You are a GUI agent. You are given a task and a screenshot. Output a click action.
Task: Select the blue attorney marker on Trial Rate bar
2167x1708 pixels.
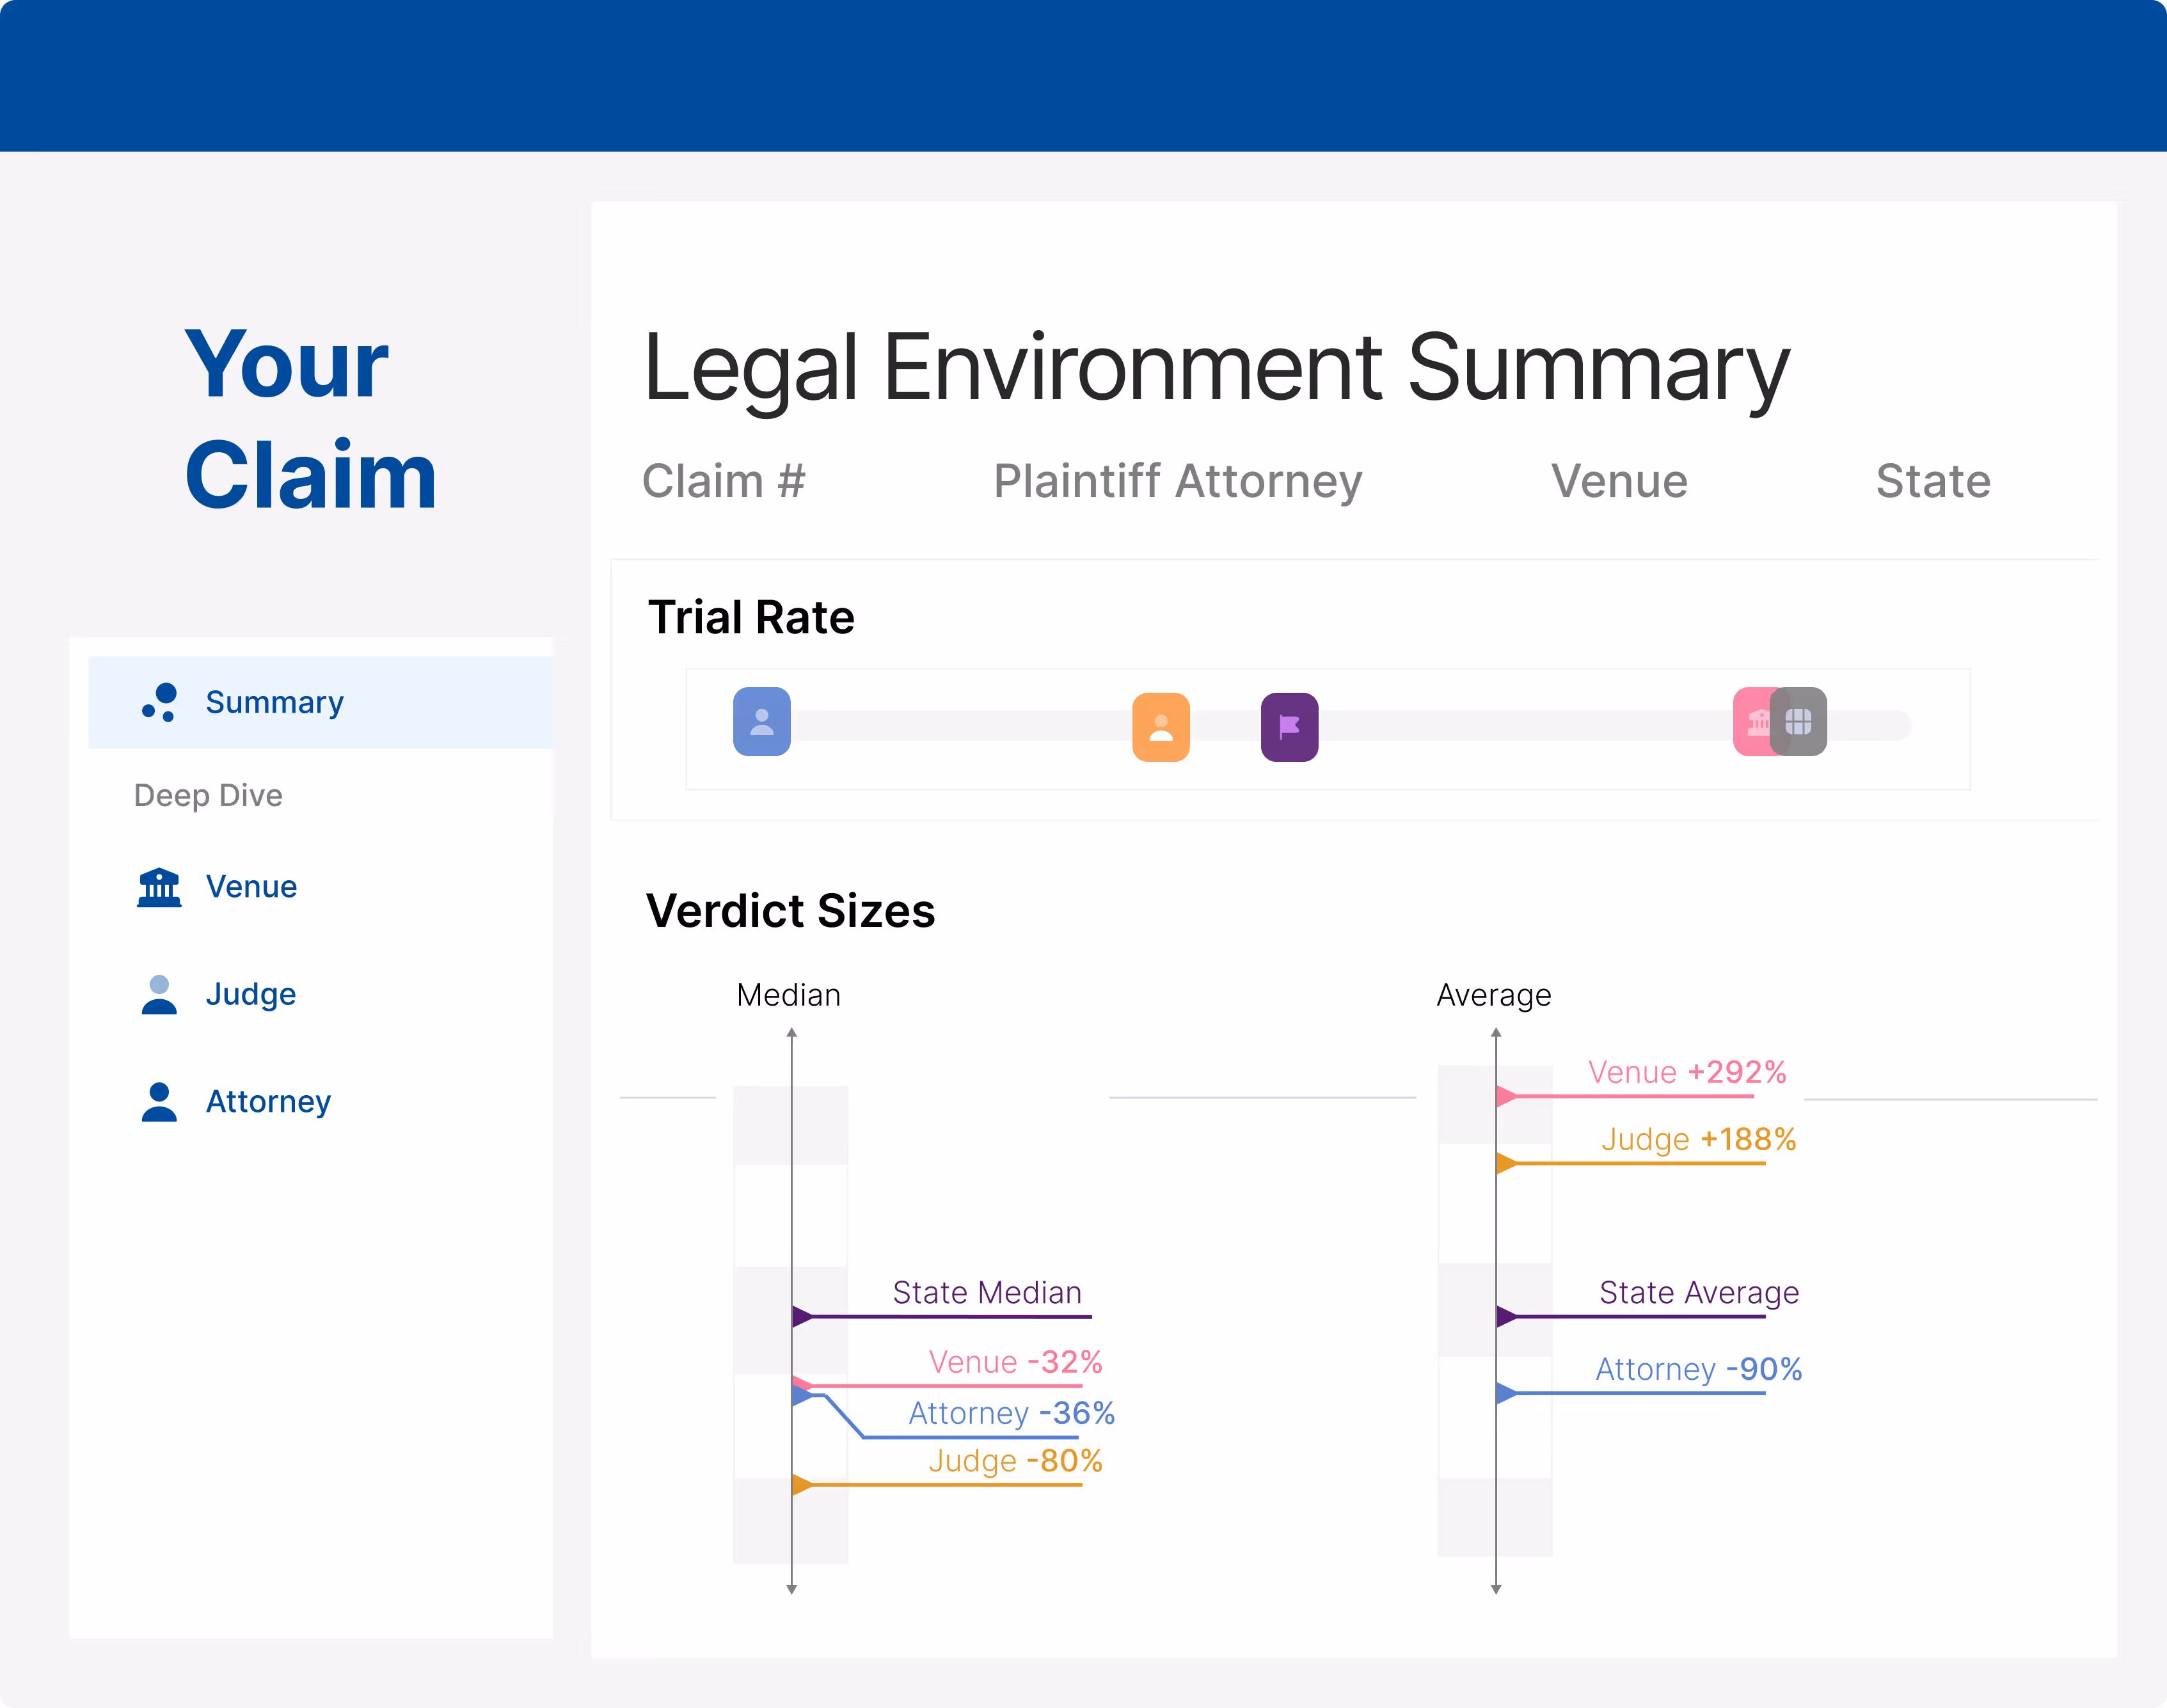761,721
